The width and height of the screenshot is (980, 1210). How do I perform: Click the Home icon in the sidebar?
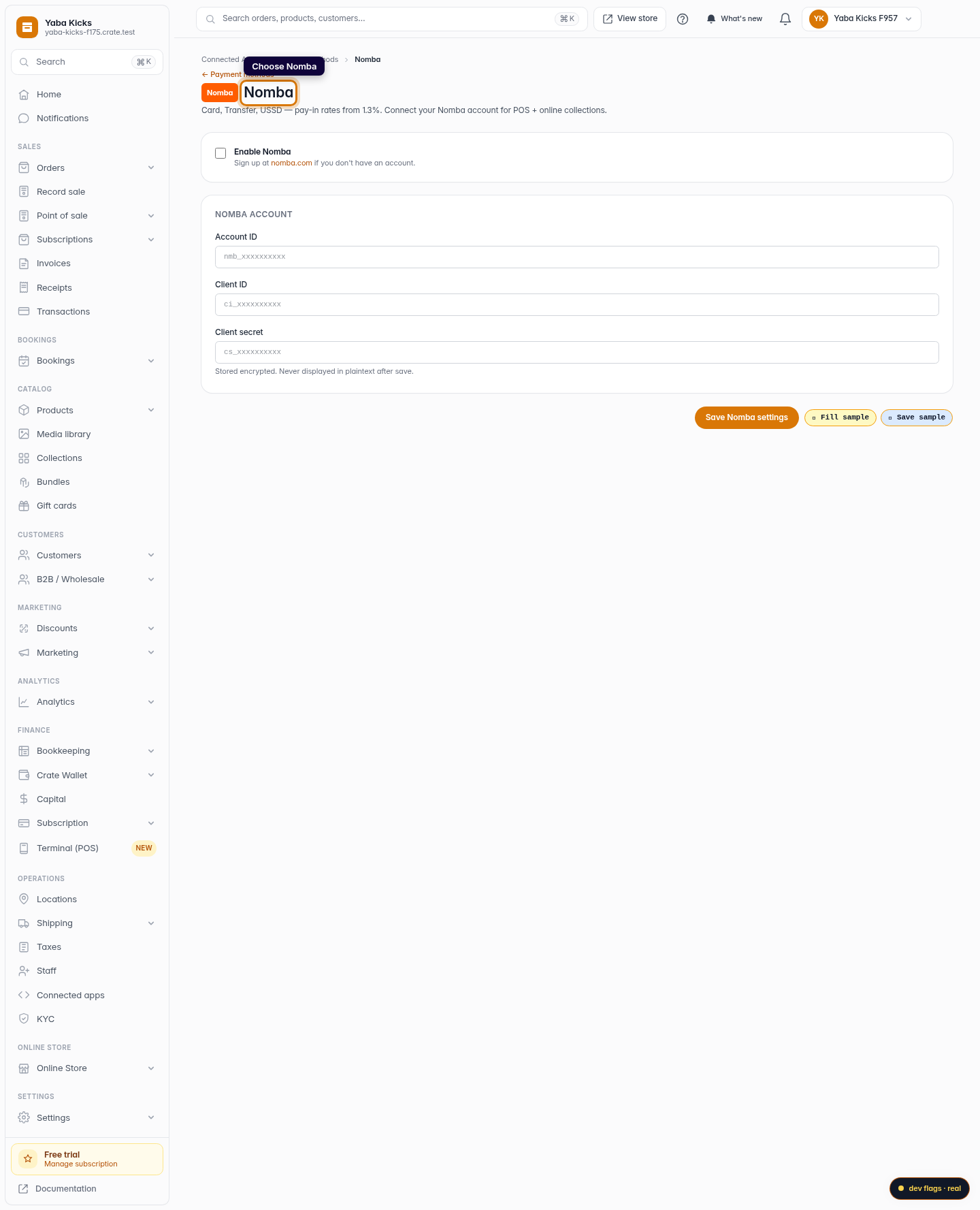24,95
